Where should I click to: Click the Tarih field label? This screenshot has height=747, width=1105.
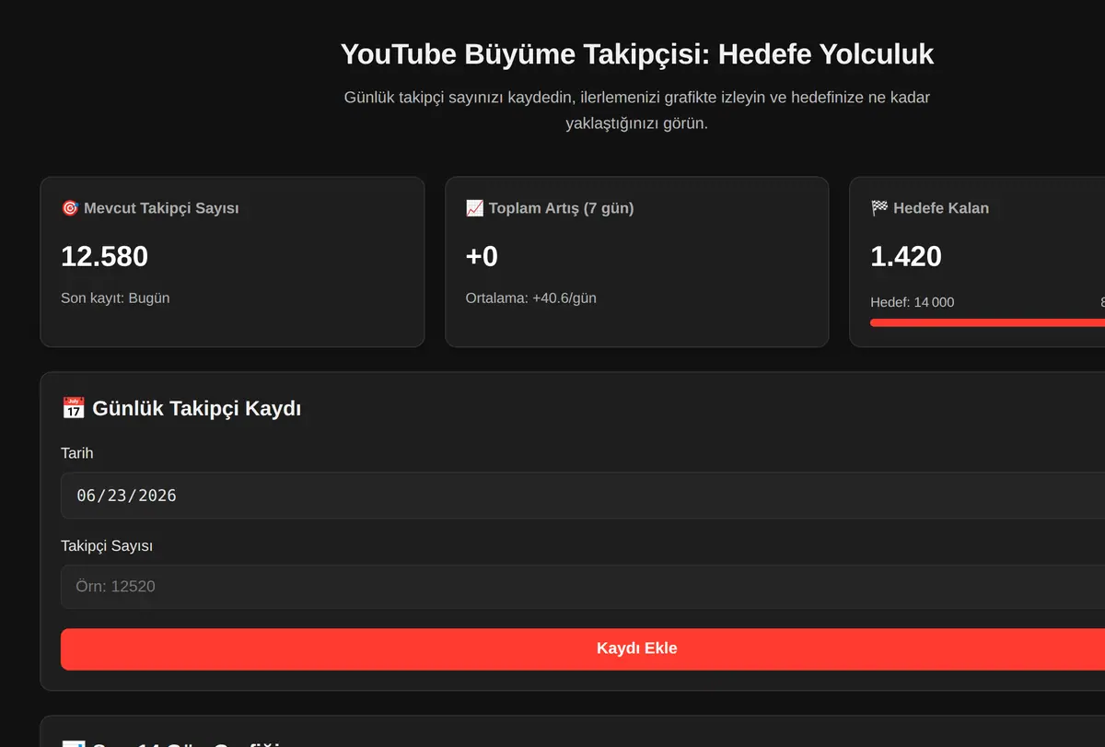(77, 453)
